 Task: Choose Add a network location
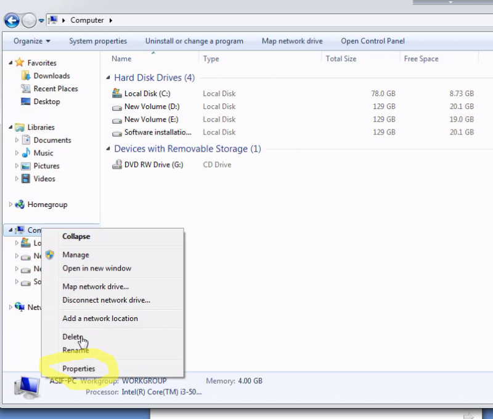tap(100, 319)
